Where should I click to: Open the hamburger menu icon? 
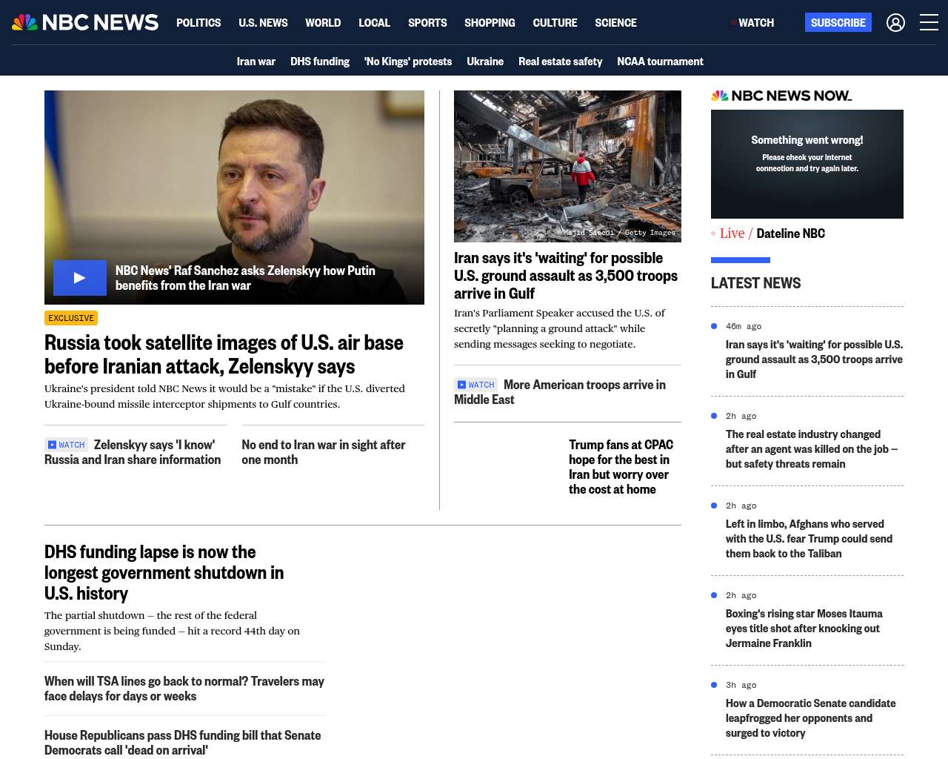click(x=929, y=23)
